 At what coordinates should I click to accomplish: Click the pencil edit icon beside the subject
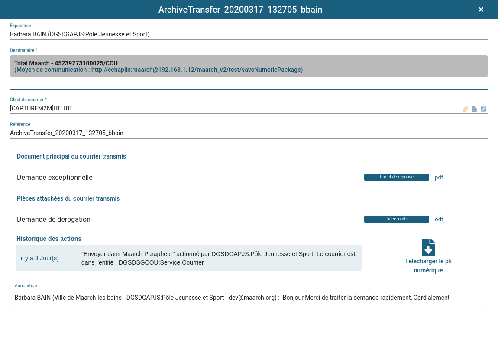click(483, 109)
